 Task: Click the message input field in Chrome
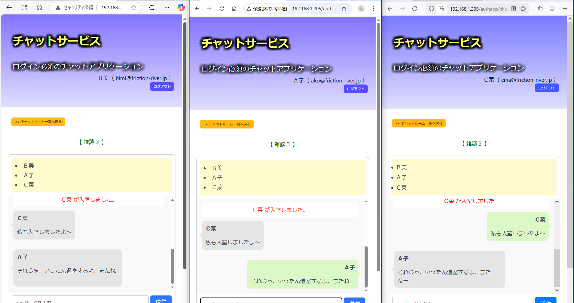coord(271,300)
